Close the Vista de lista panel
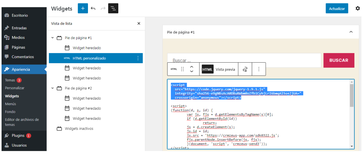The height and width of the screenshot is (156, 363). (139, 23)
